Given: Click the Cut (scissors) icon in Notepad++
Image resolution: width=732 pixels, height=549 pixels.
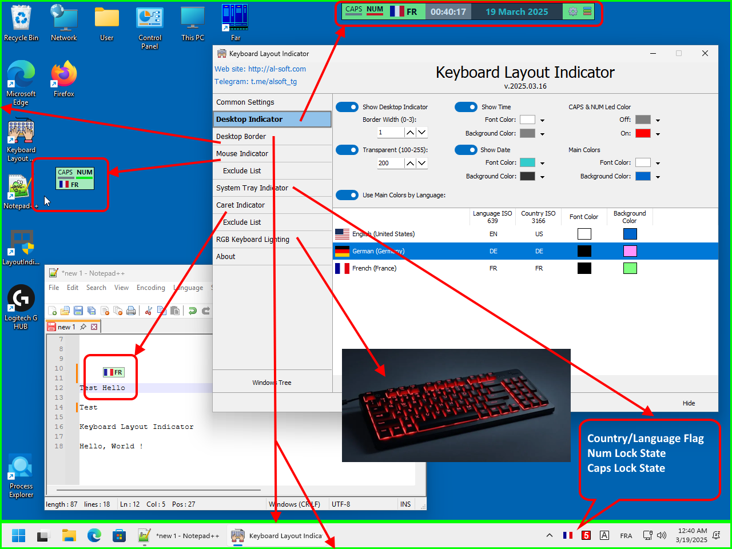Looking at the screenshot, I should tap(149, 311).
